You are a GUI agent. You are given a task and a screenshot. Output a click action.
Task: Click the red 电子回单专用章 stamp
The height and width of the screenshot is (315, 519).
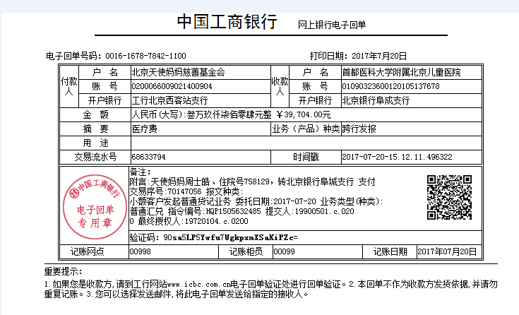click(x=95, y=207)
